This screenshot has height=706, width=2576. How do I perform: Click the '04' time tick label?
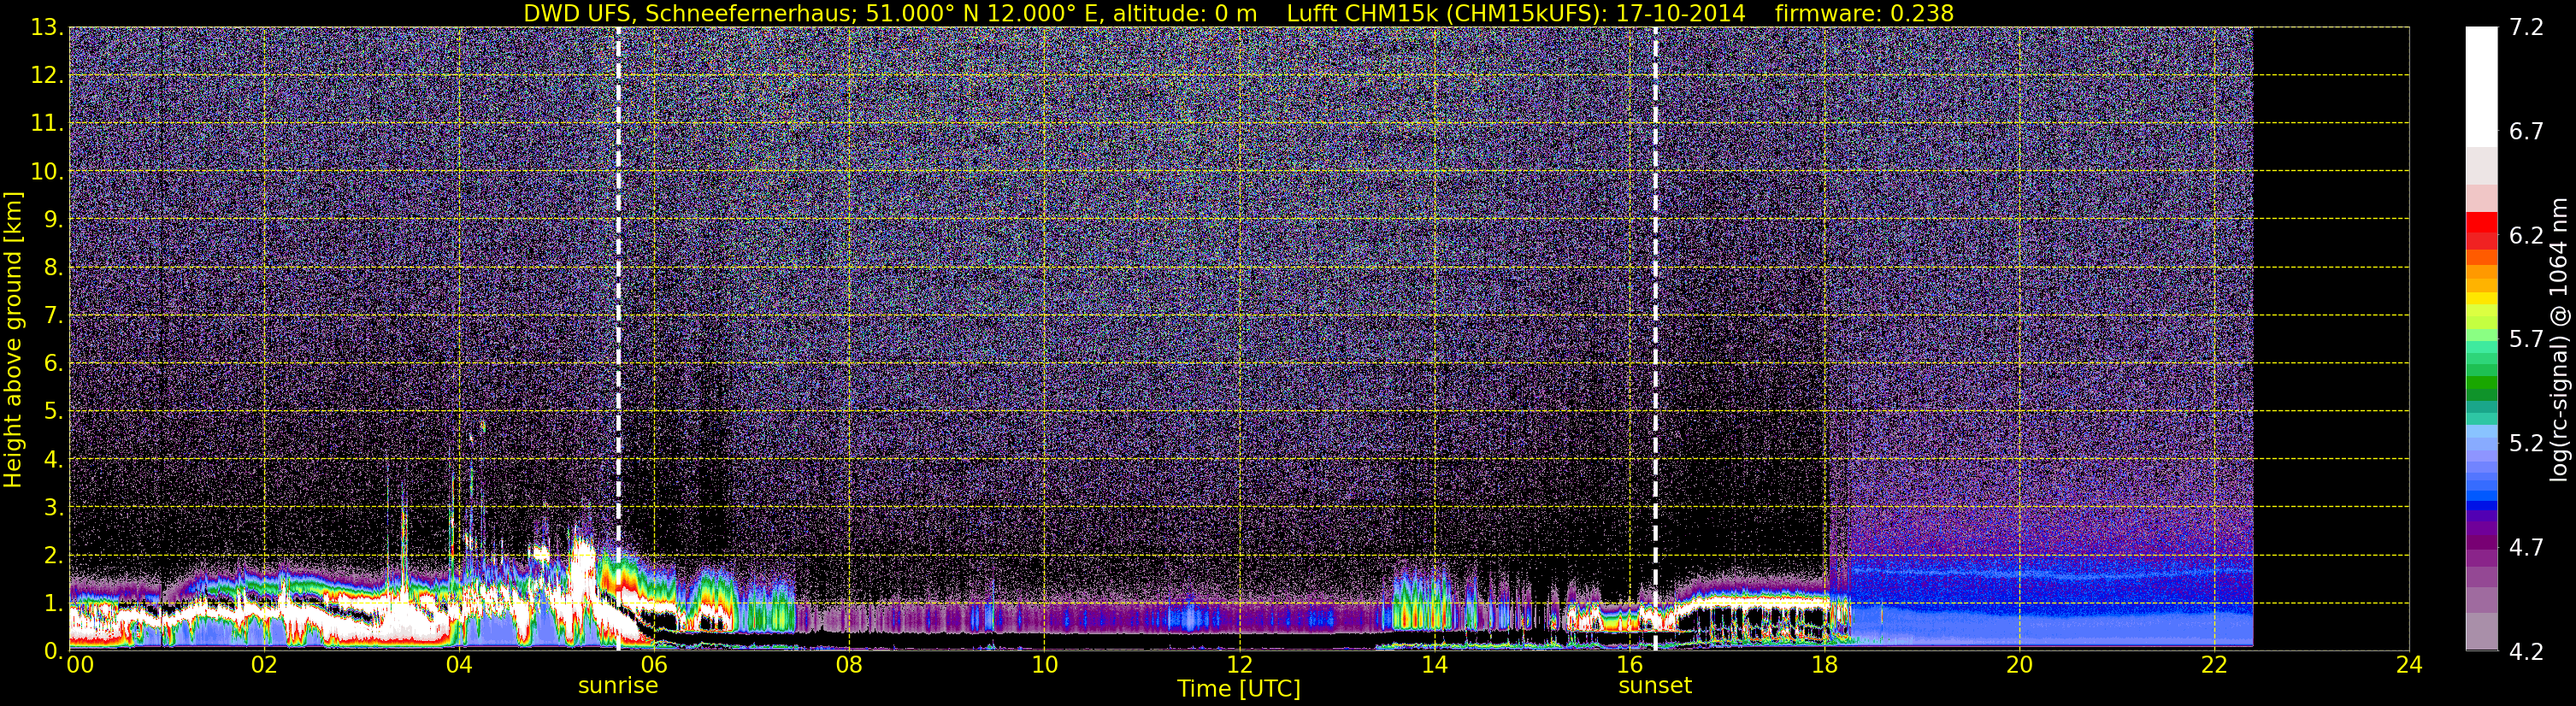[459, 665]
